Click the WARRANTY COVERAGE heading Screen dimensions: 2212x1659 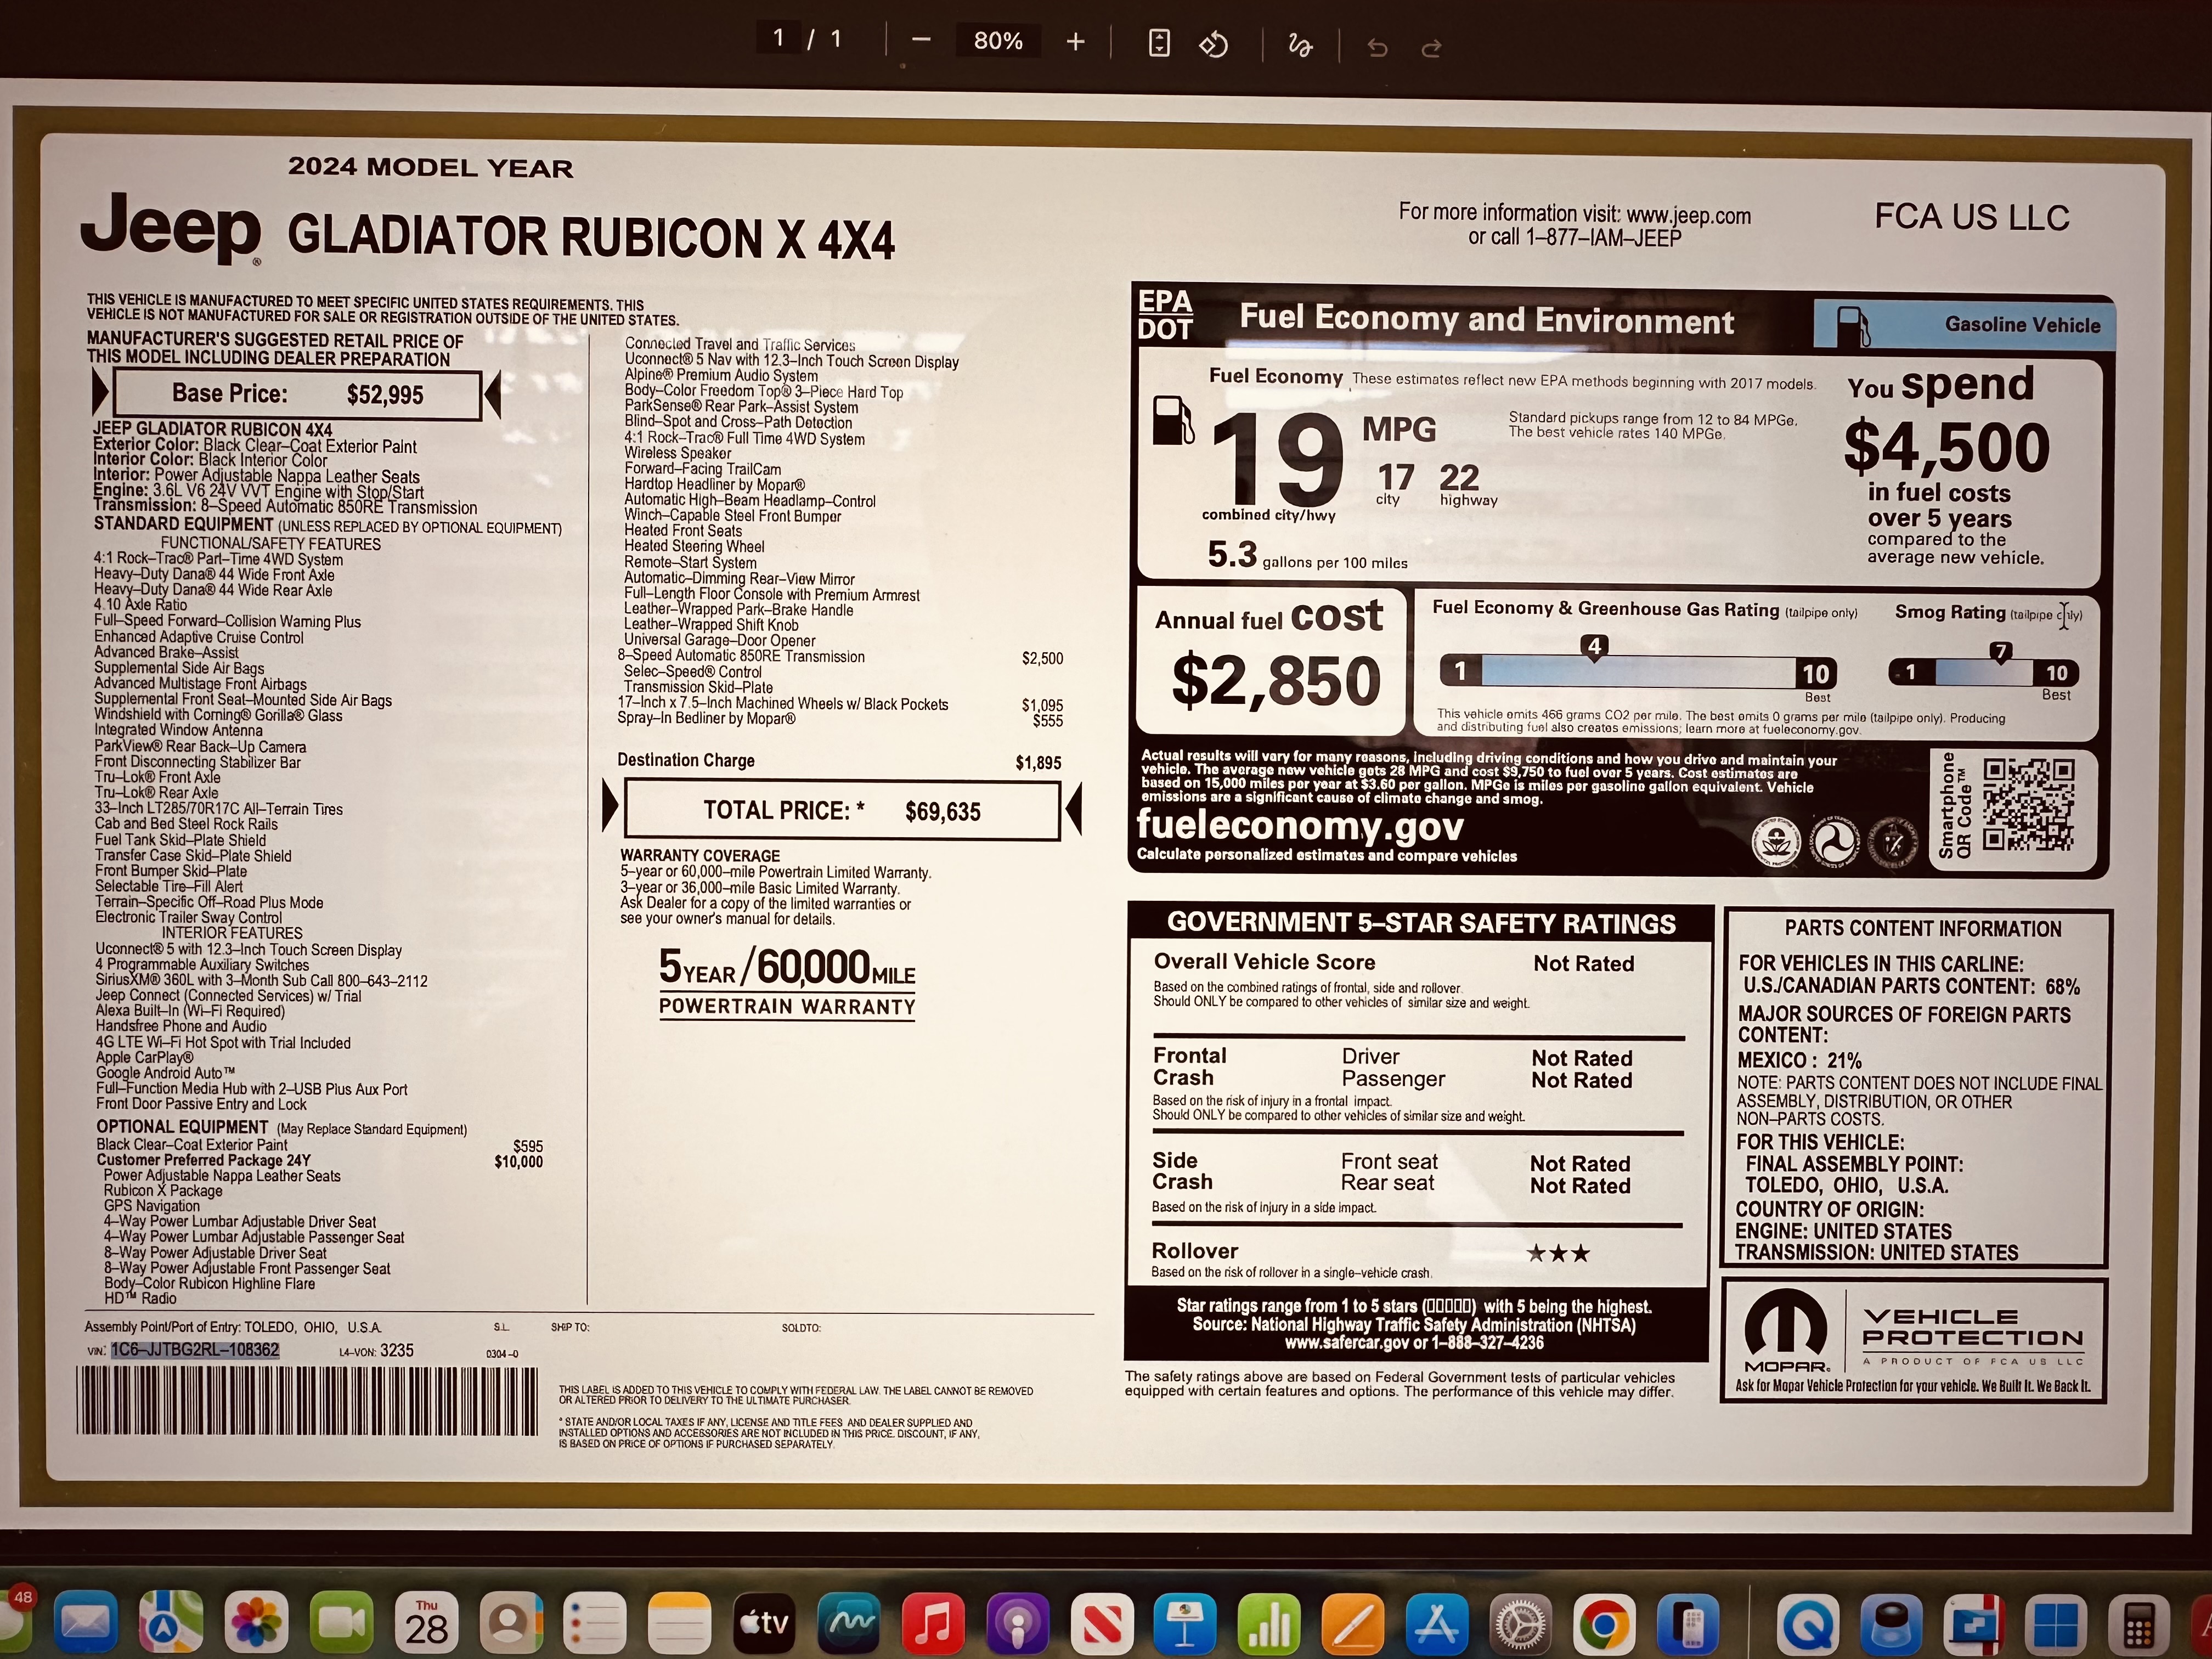700,855
